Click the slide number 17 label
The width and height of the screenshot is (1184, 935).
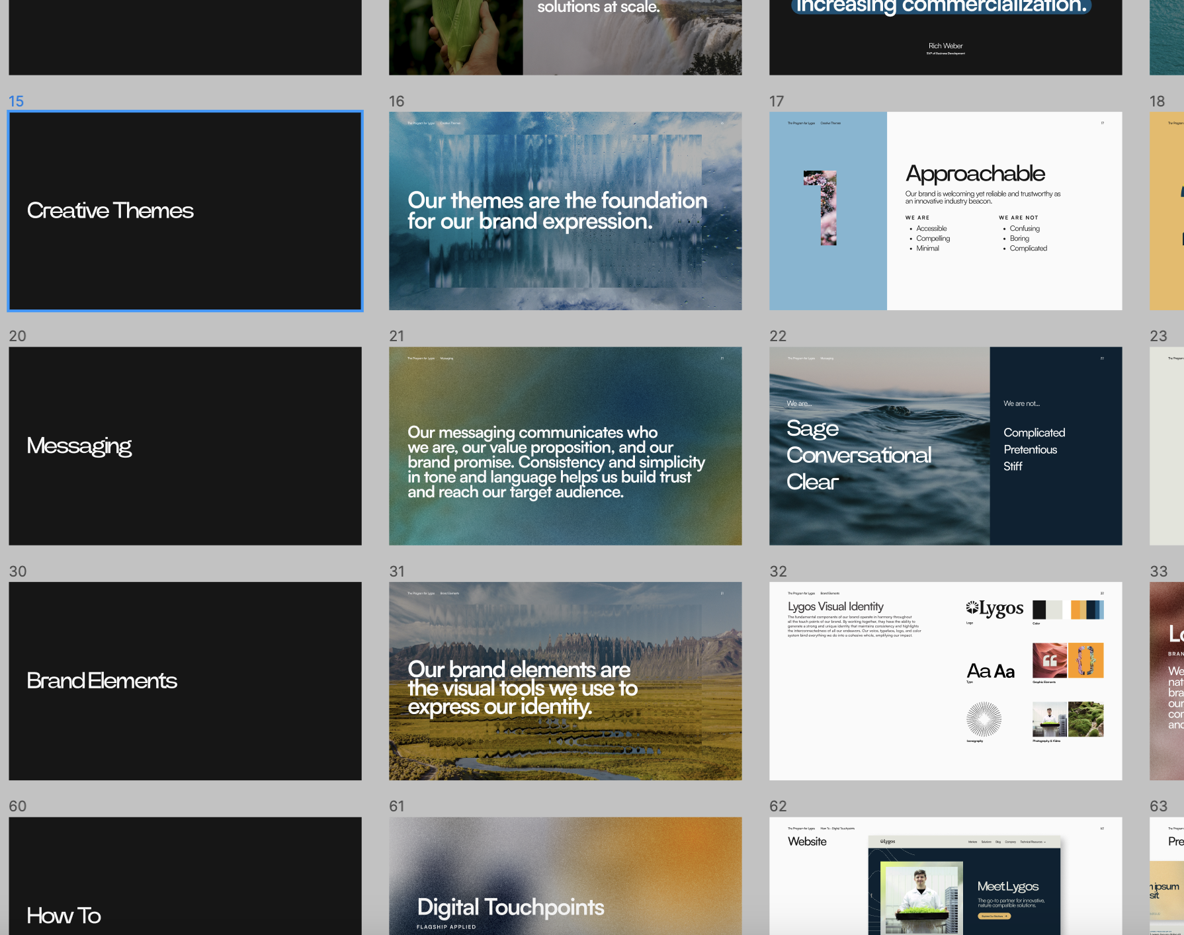click(777, 101)
